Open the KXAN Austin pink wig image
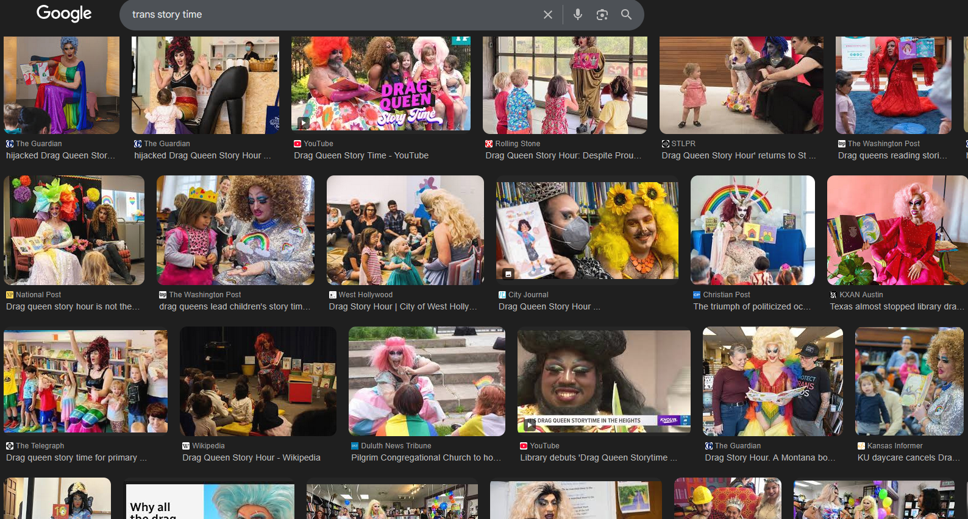Screen dimensions: 968x519 pyautogui.click(x=897, y=230)
